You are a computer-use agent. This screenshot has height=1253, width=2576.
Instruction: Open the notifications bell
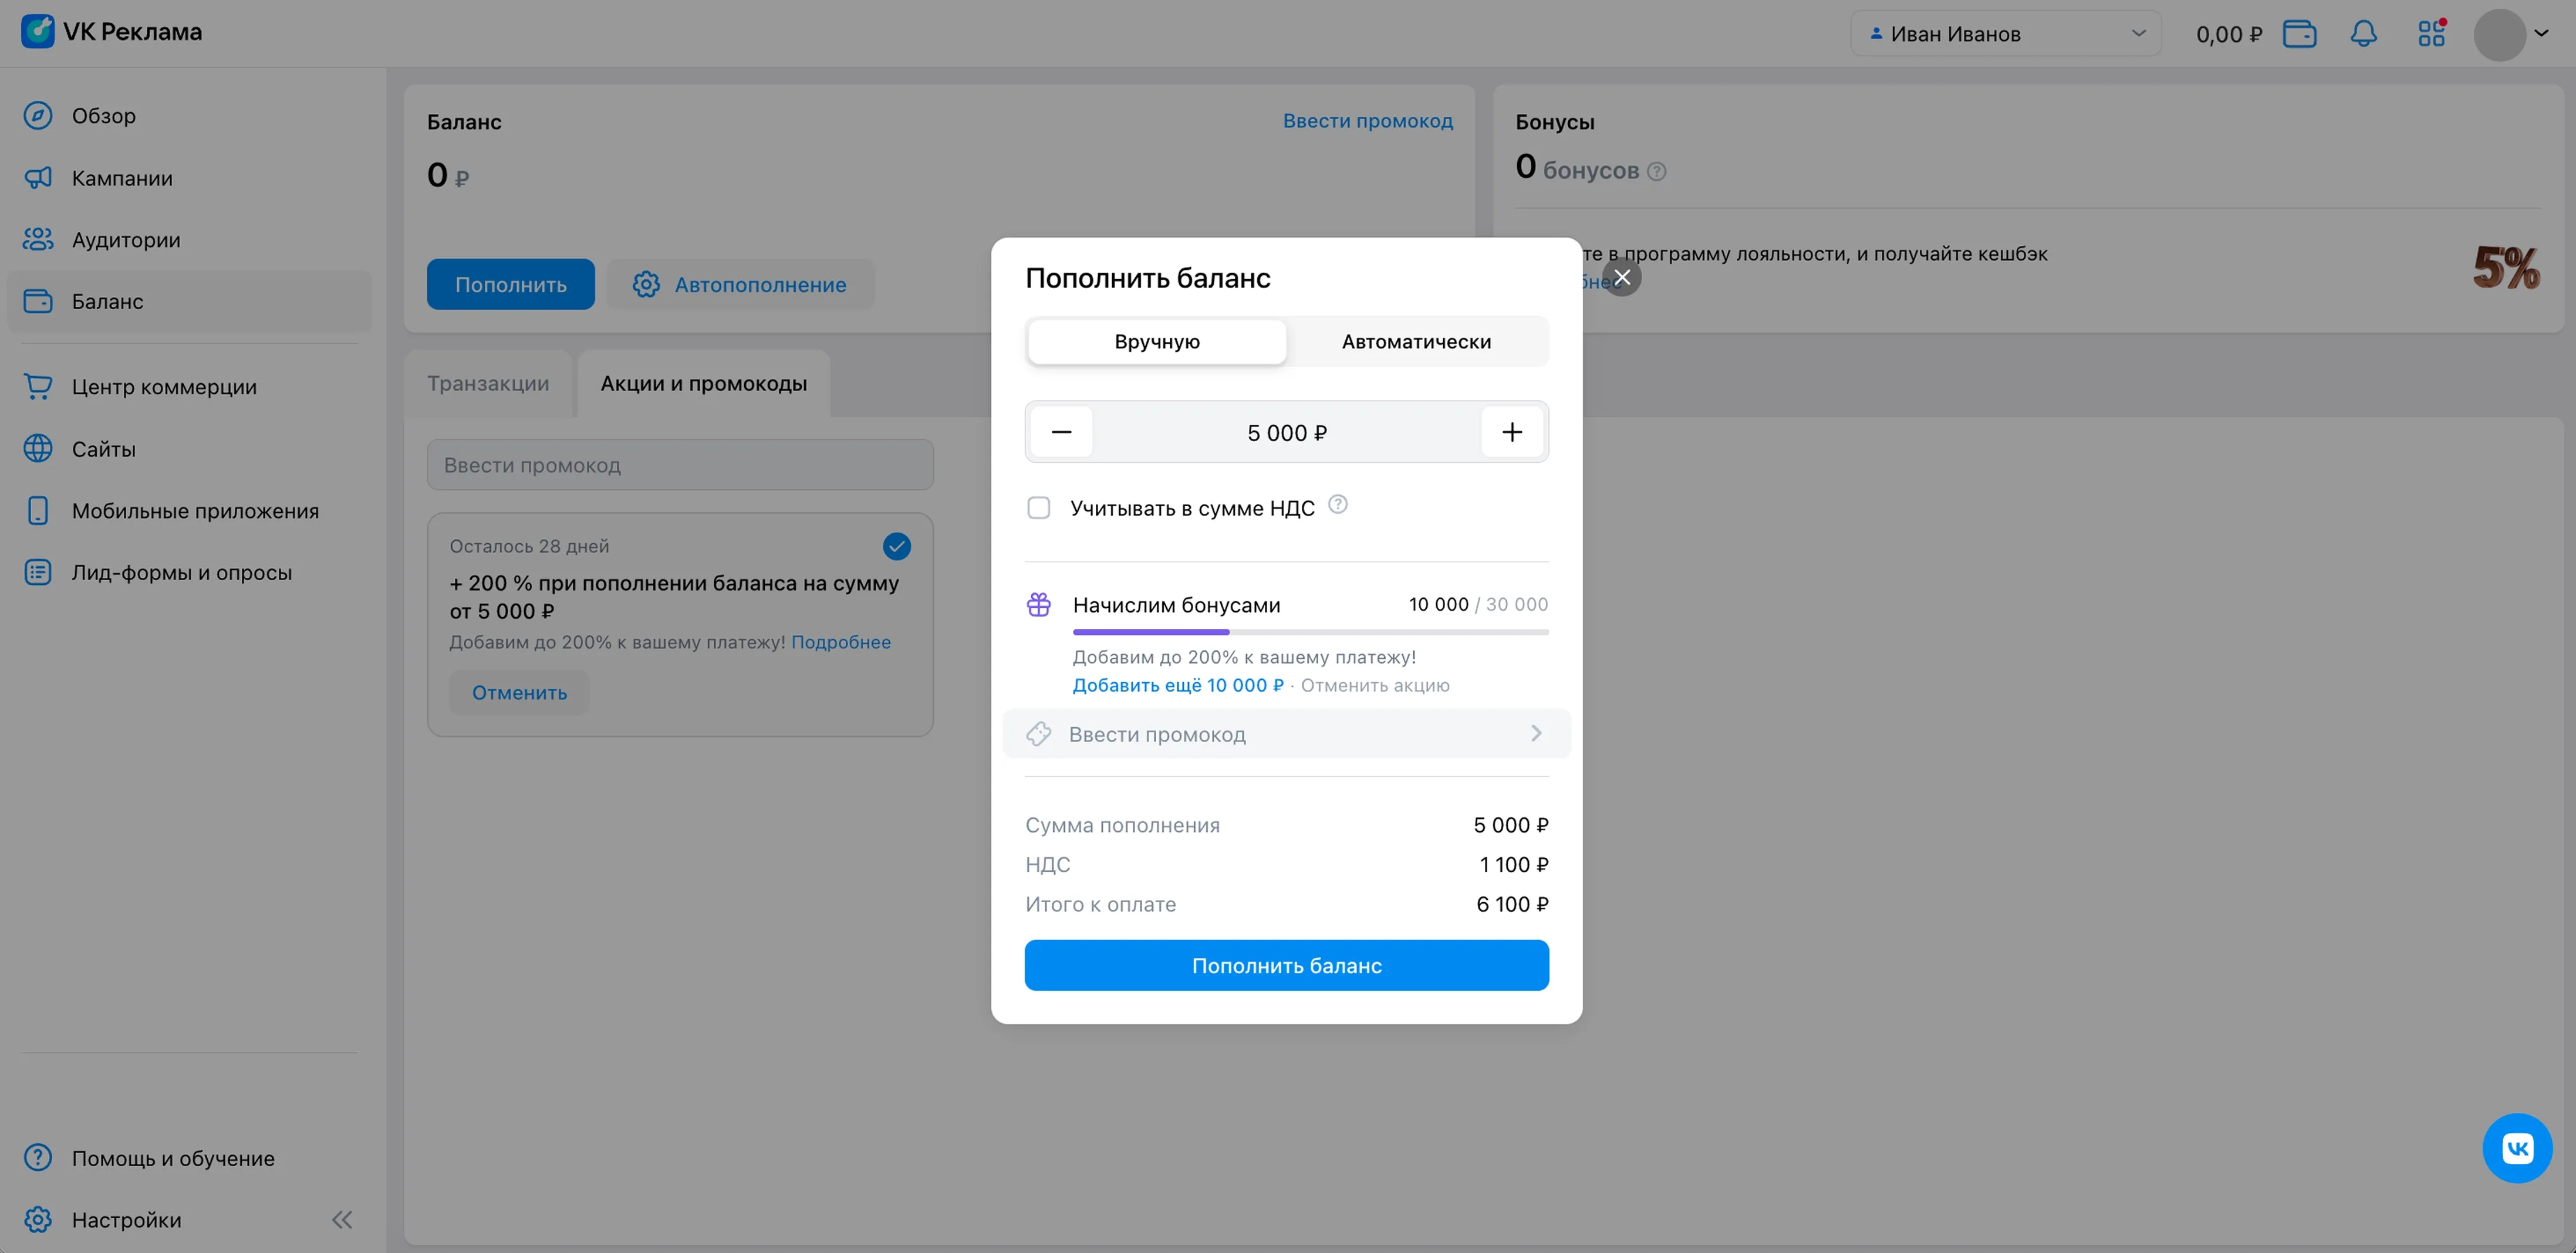pos(2364,34)
